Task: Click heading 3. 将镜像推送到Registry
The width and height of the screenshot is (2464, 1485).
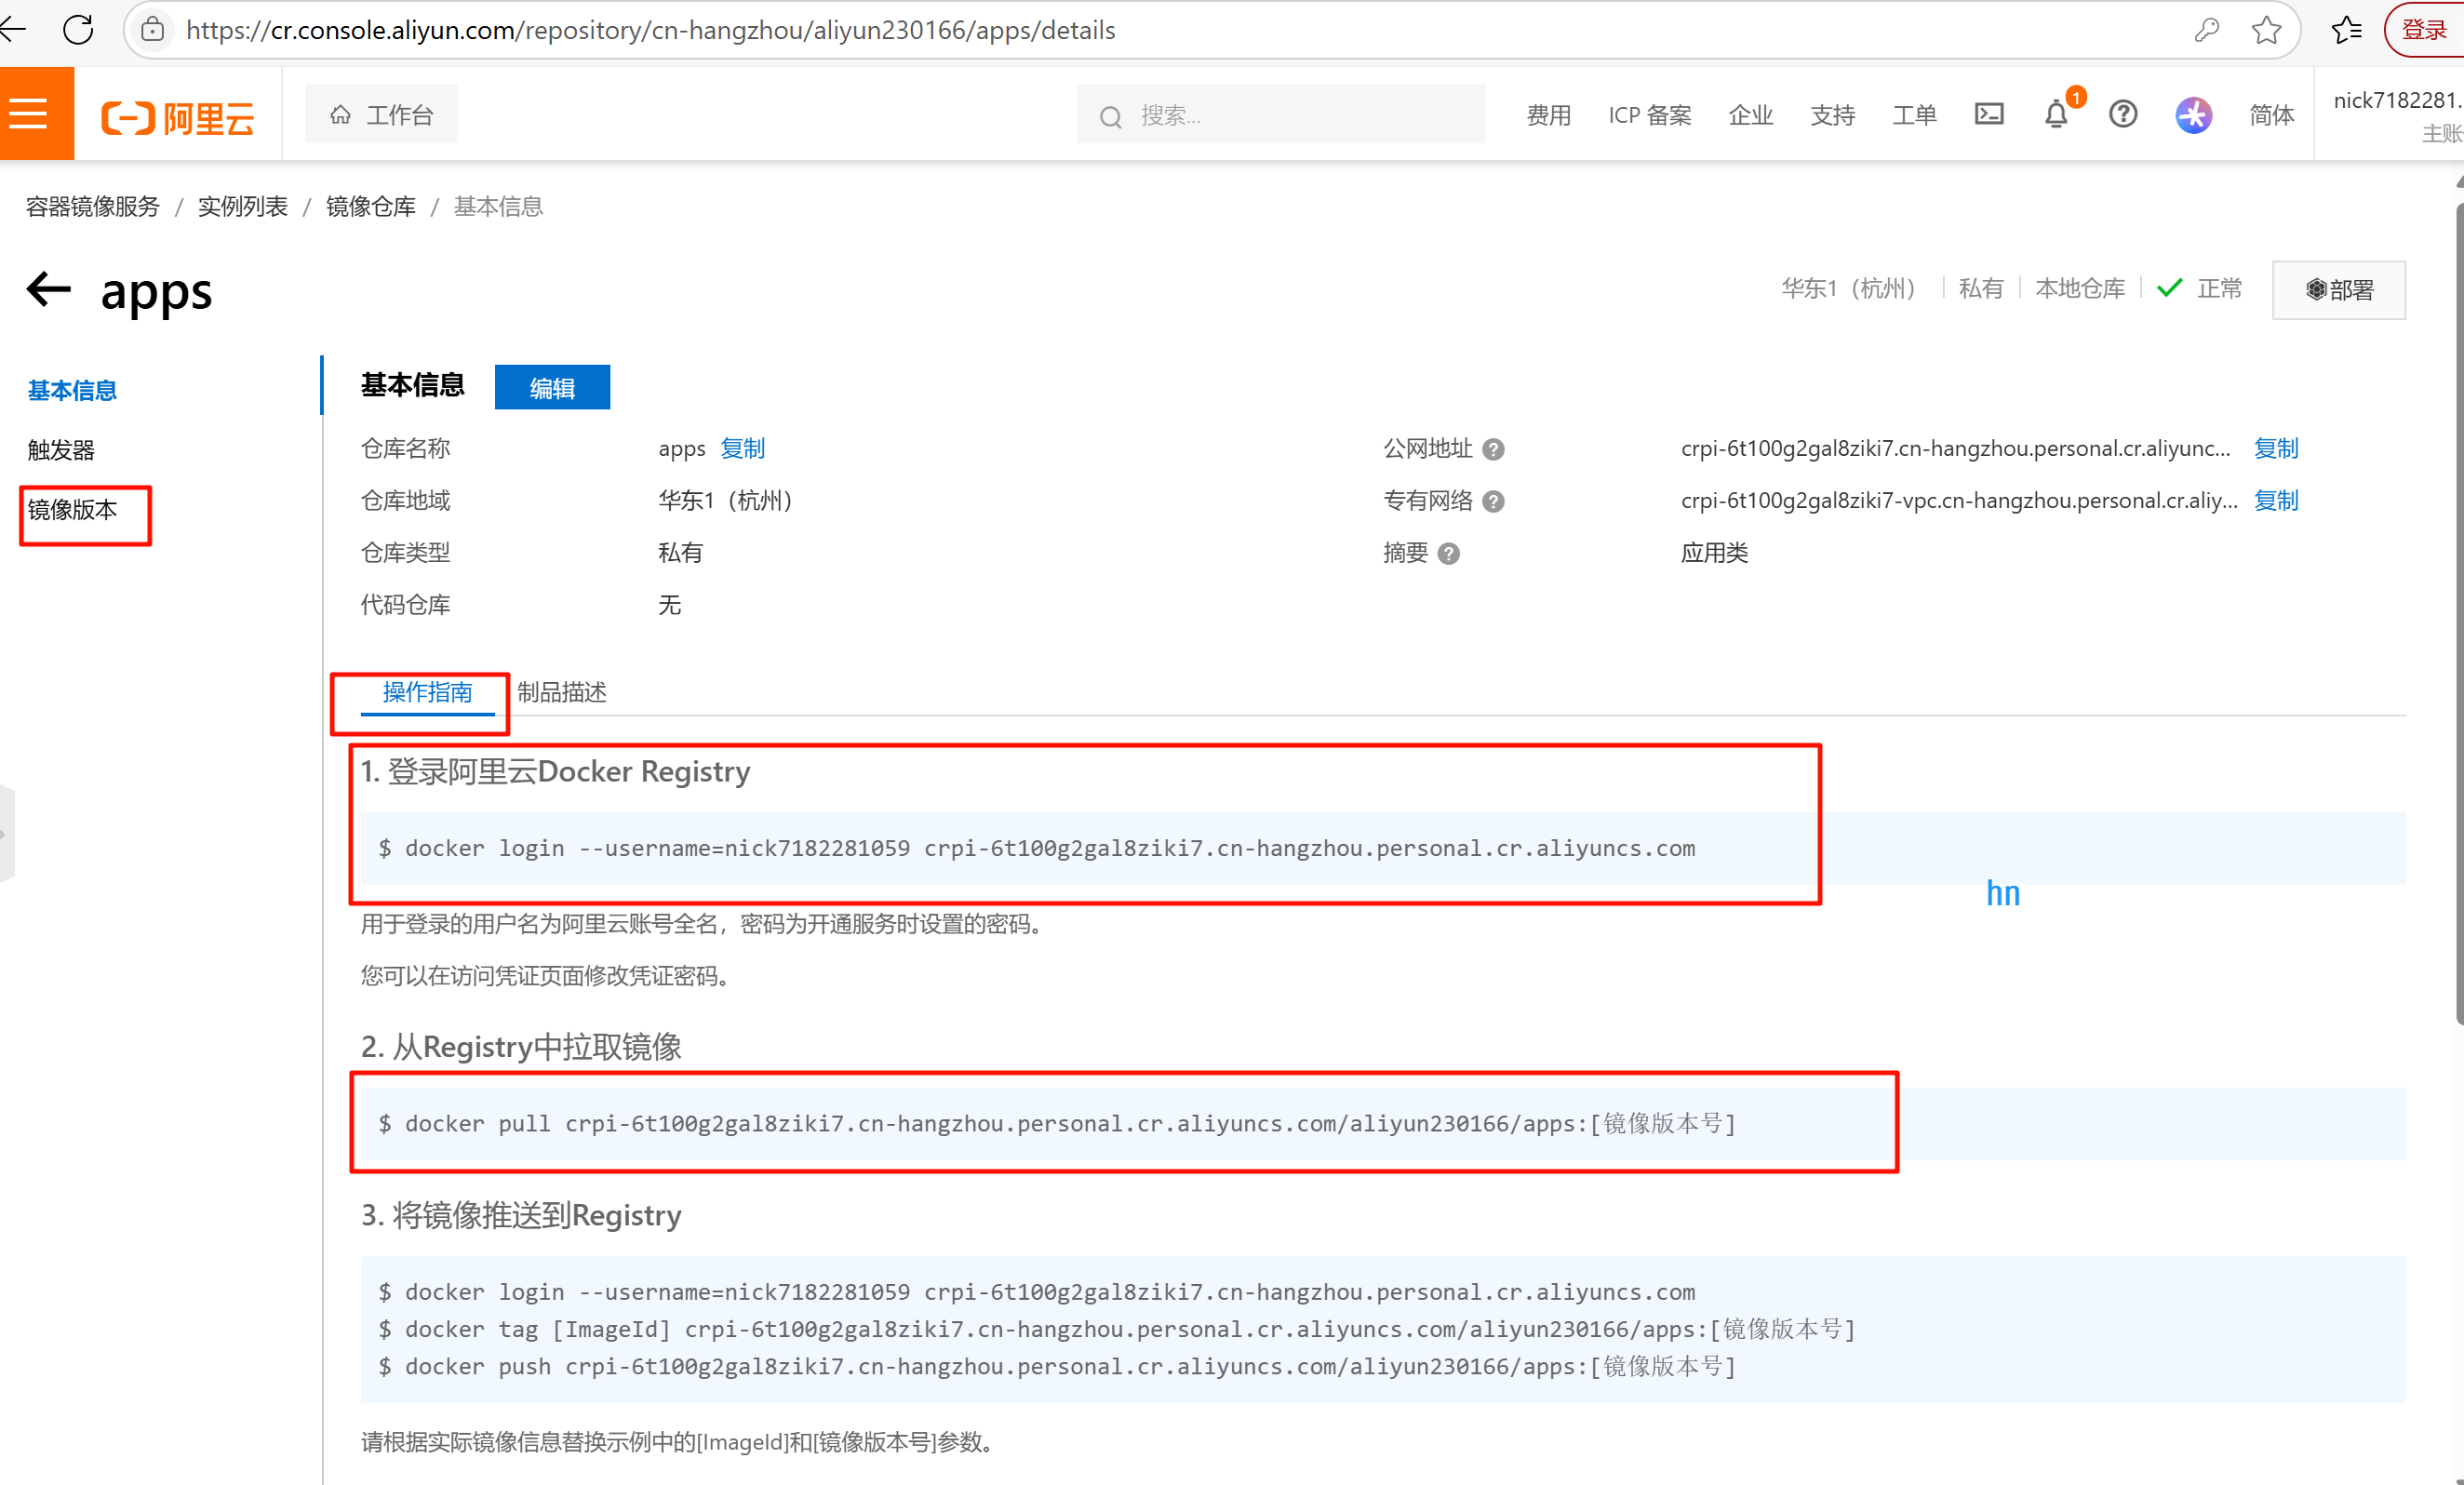Action: point(521,1215)
